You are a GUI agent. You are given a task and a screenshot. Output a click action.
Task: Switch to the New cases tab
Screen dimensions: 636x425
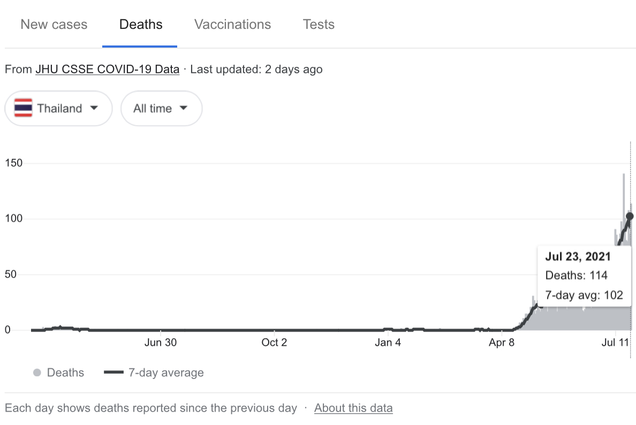coord(54,25)
